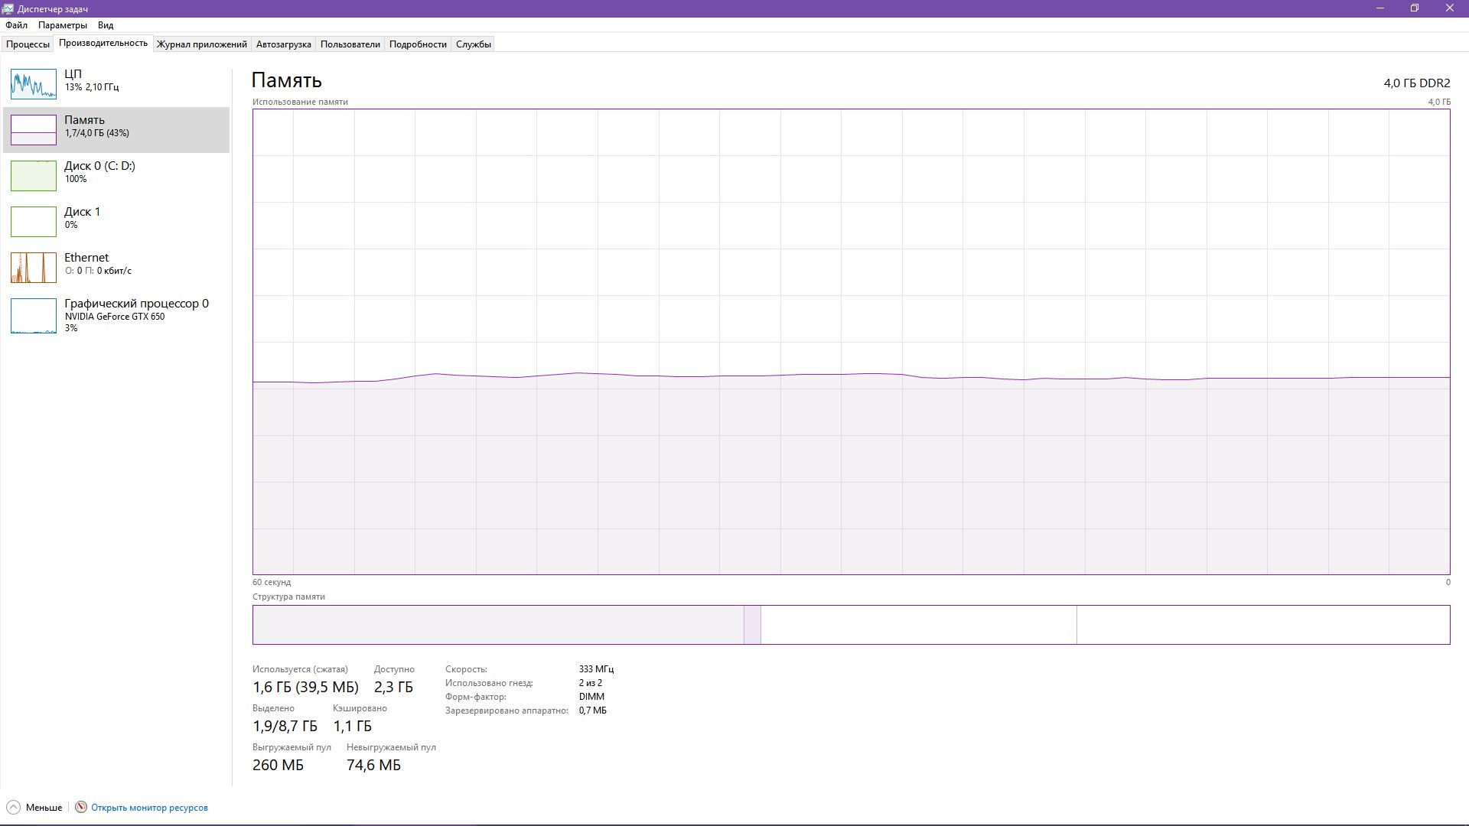The width and height of the screenshot is (1469, 826).
Task: Click the NVIDIA GeForce GTX 650 text
Action: tap(115, 317)
